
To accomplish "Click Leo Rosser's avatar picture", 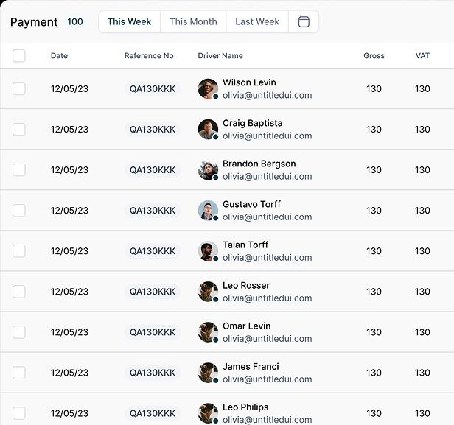I will pos(208,292).
